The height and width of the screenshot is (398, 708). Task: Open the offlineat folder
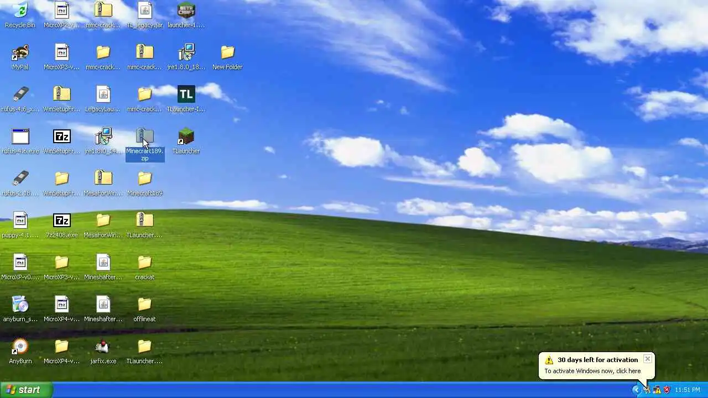[x=144, y=305]
